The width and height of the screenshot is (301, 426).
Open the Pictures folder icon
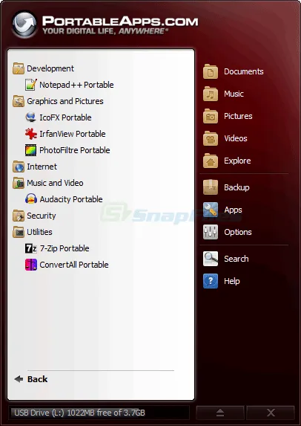click(x=211, y=116)
